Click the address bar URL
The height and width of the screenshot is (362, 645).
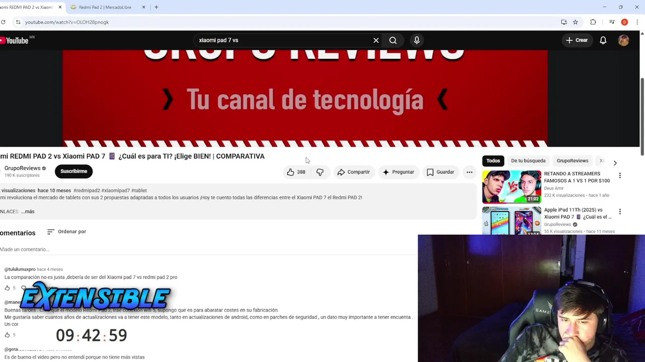coord(67,22)
